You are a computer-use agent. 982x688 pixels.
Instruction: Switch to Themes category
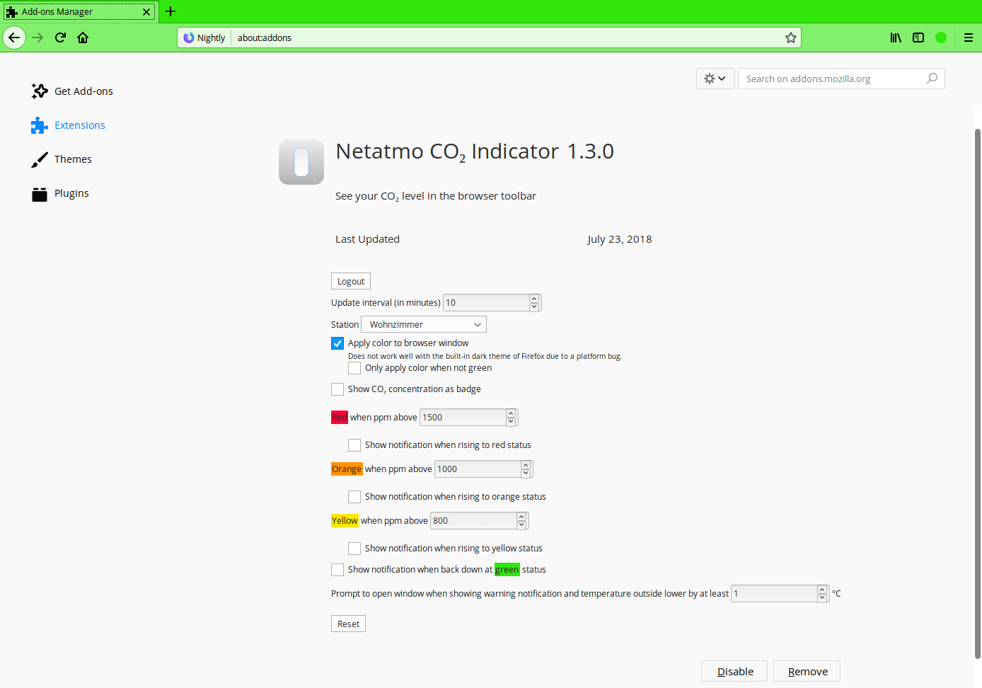tap(62, 159)
